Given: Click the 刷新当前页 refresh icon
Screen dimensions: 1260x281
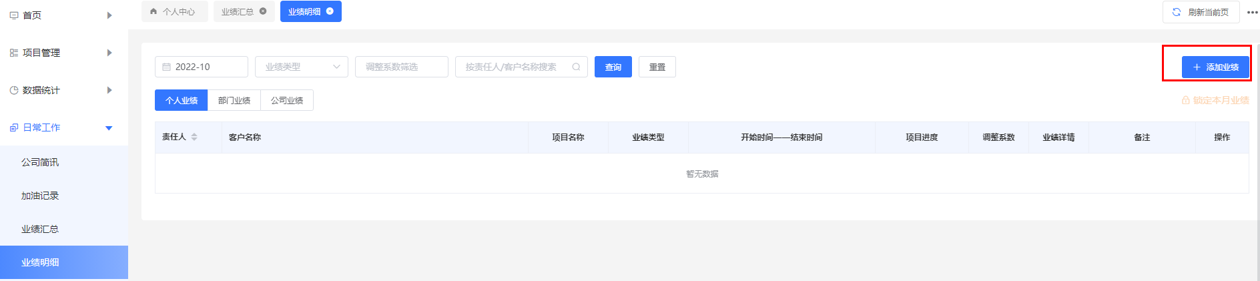Looking at the screenshot, I should pos(1177,12).
